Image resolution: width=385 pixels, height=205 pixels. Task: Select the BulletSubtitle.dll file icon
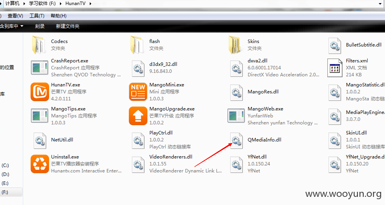335,46
